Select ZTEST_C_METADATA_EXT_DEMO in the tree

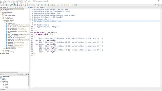tap(15, 34)
